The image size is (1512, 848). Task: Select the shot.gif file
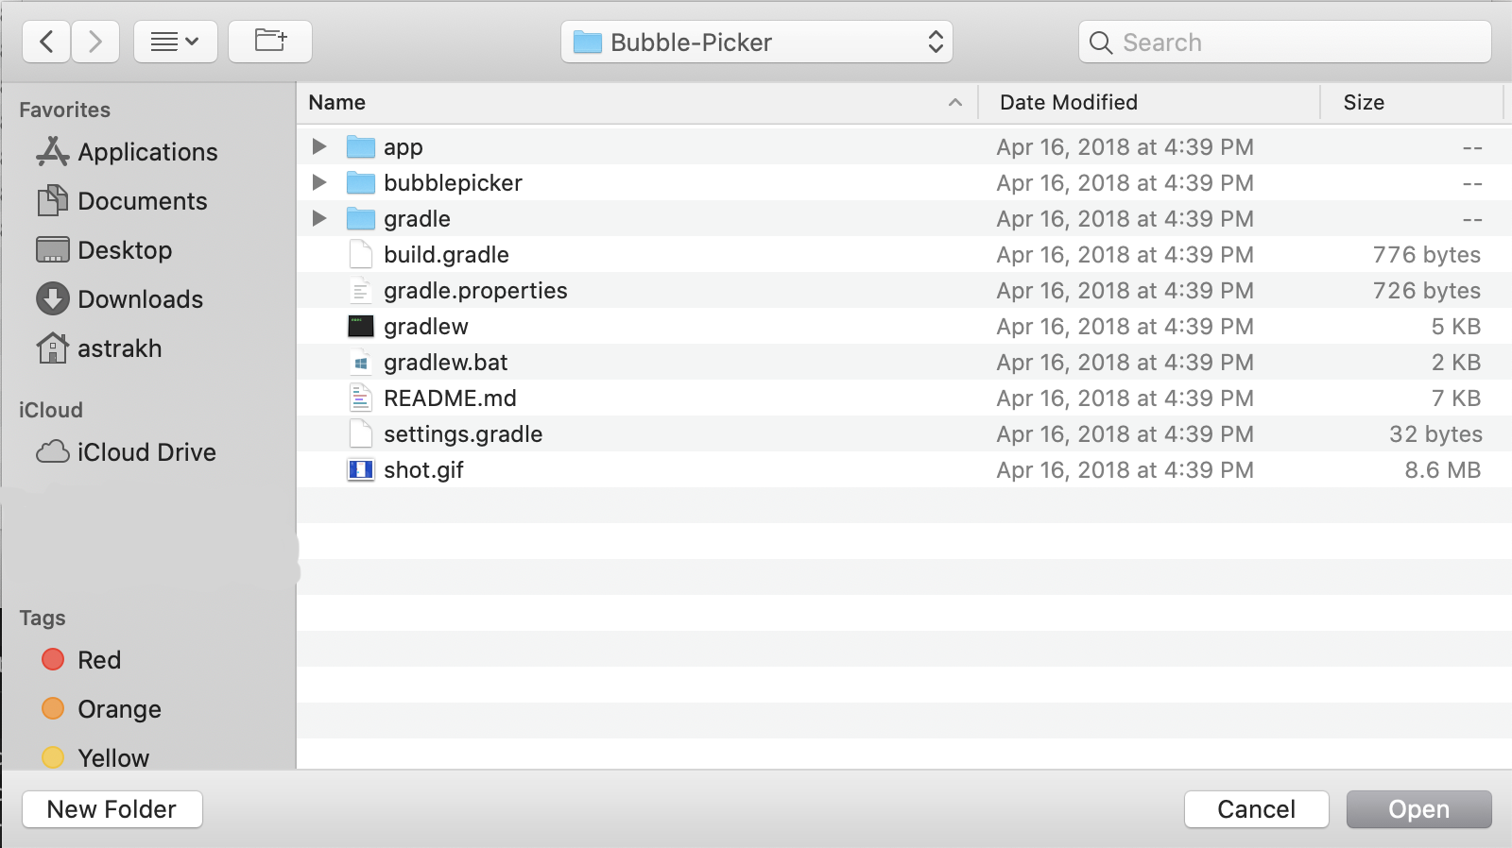(423, 469)
